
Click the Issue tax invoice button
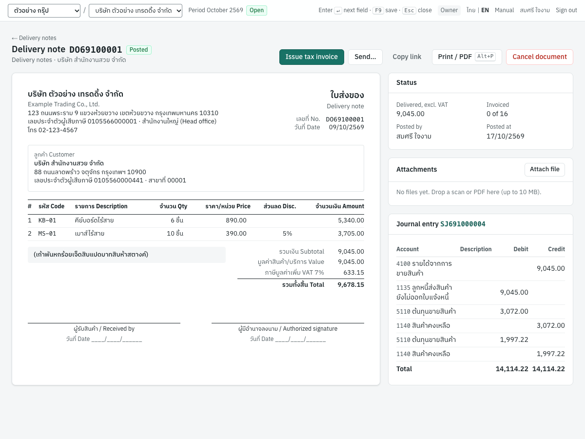click(x=312, y=57)
